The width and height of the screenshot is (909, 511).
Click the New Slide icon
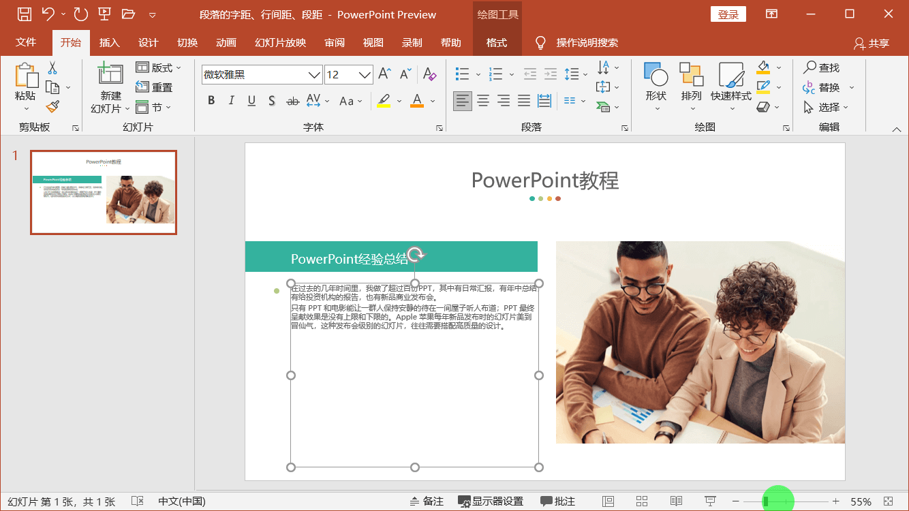click(x=110, y=74)
